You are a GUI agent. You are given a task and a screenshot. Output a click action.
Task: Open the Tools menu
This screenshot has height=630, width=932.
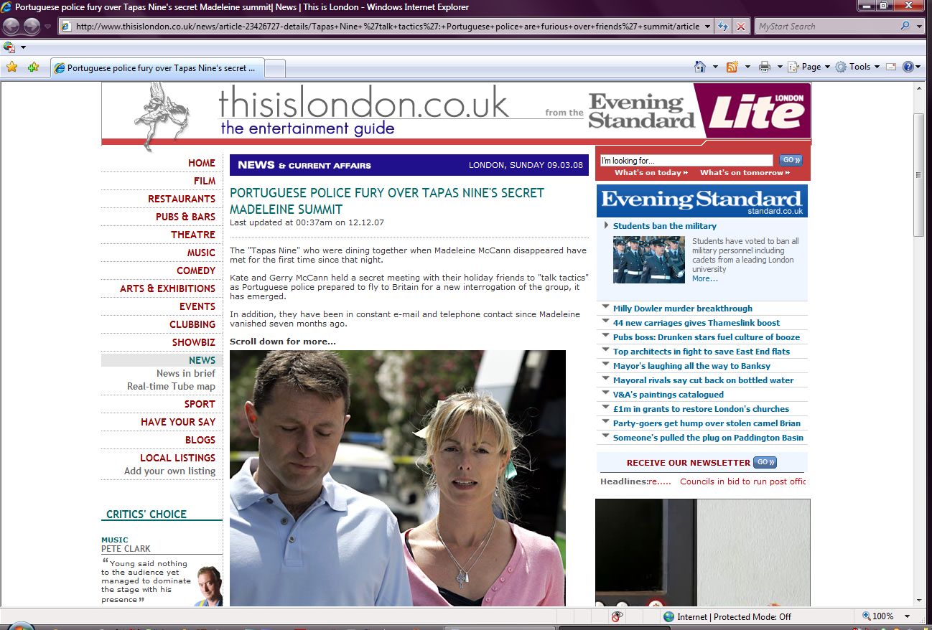click(x=858, y=67)
